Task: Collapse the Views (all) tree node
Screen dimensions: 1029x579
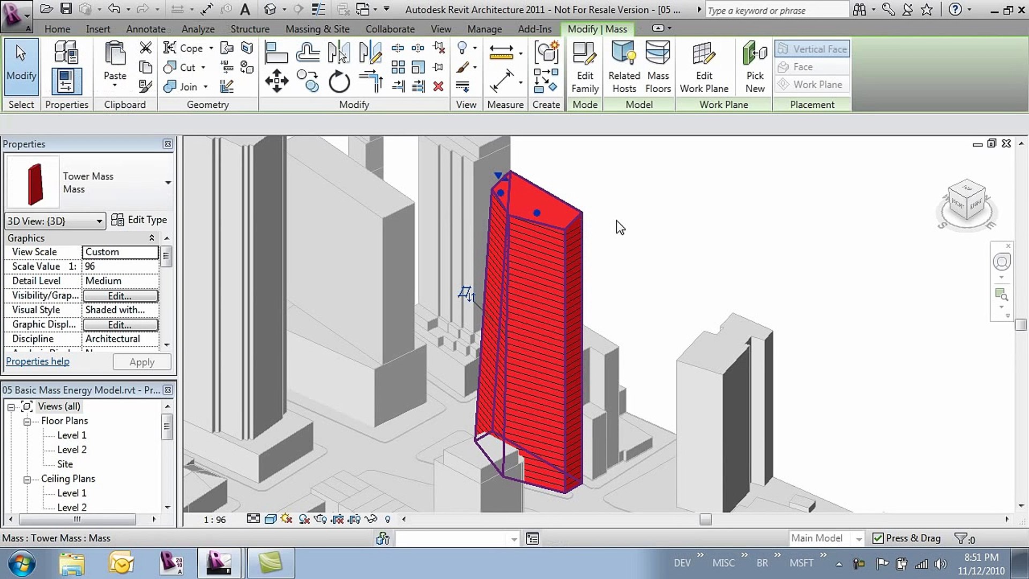Action: tap(11, 407)
